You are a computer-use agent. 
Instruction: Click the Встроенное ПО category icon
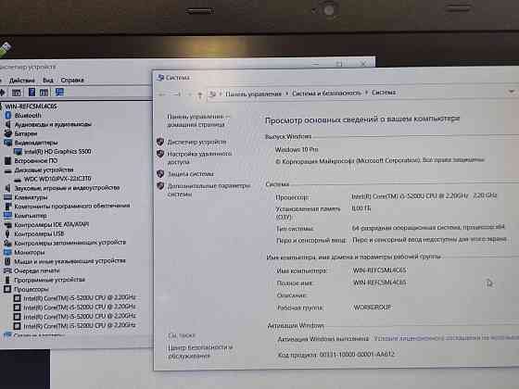[x=8, y=161]
